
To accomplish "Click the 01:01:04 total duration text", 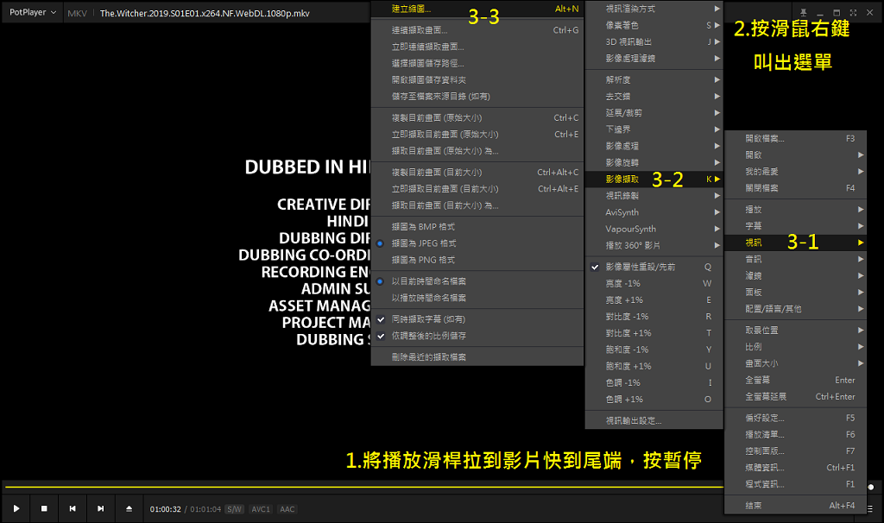I will (205, 509).
